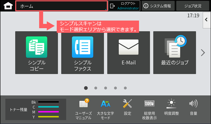
Task: Select the fifth page indicator dot
Action: pyautogui.click(x=125, y=88)
